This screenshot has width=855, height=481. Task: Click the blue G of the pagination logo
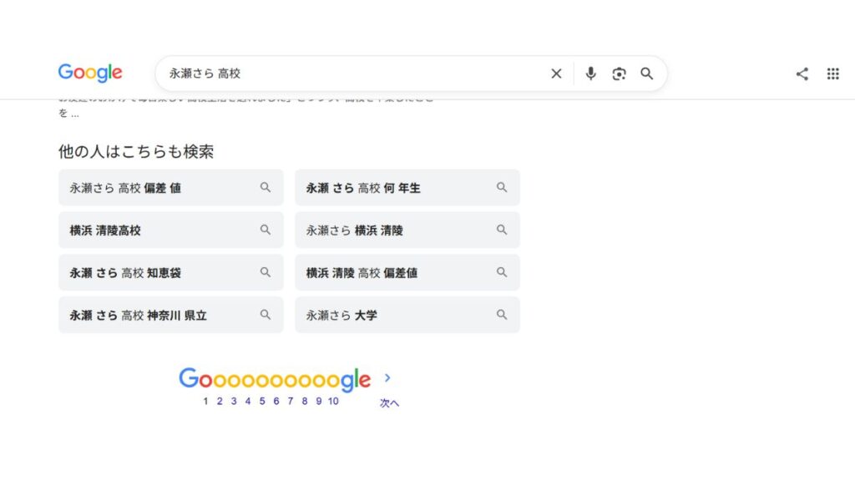tap(189, 377)
